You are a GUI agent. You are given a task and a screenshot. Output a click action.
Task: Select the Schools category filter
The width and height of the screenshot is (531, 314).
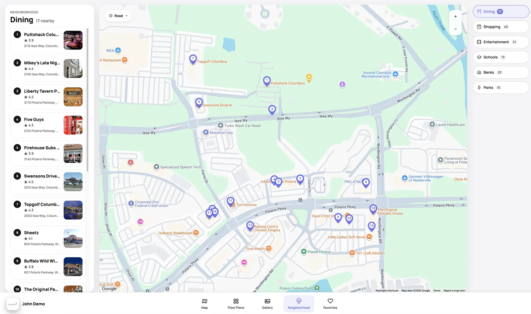(501, 57)
